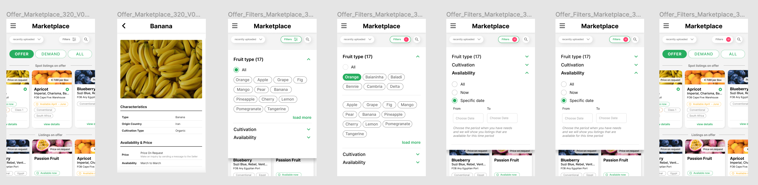This screenshot has width=758, height=185.
Task: Switch to the DEMAND tab in seventh frame
Action: (704, 54)
